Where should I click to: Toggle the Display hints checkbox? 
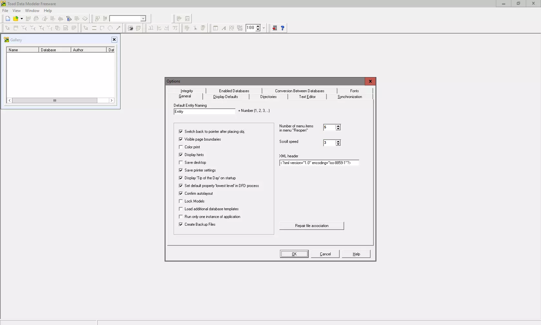pyautogui.click(x=181, y=155)
